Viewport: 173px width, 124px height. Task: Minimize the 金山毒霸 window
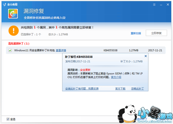pos(161,5)
